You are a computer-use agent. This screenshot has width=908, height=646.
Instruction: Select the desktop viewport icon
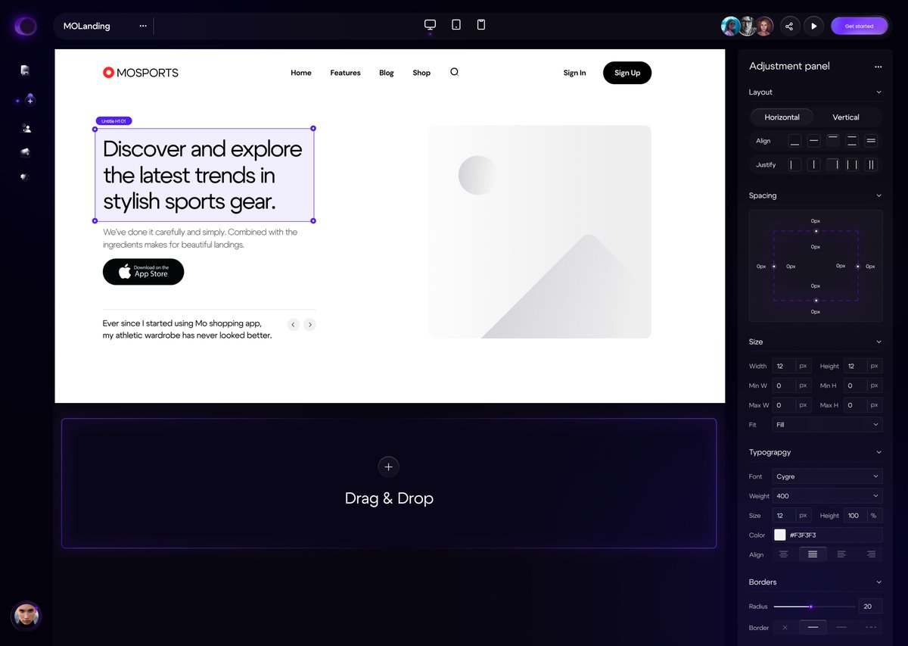pos(430,25)
